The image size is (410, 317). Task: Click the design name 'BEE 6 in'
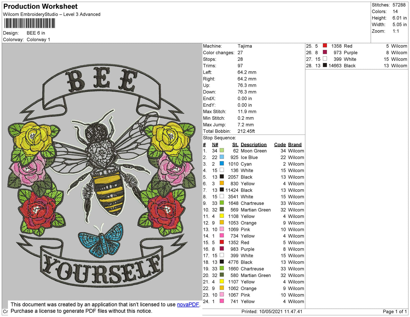click(36, 33)
